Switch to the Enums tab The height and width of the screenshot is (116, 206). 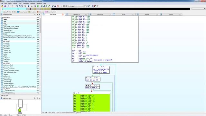coord(124,15)
